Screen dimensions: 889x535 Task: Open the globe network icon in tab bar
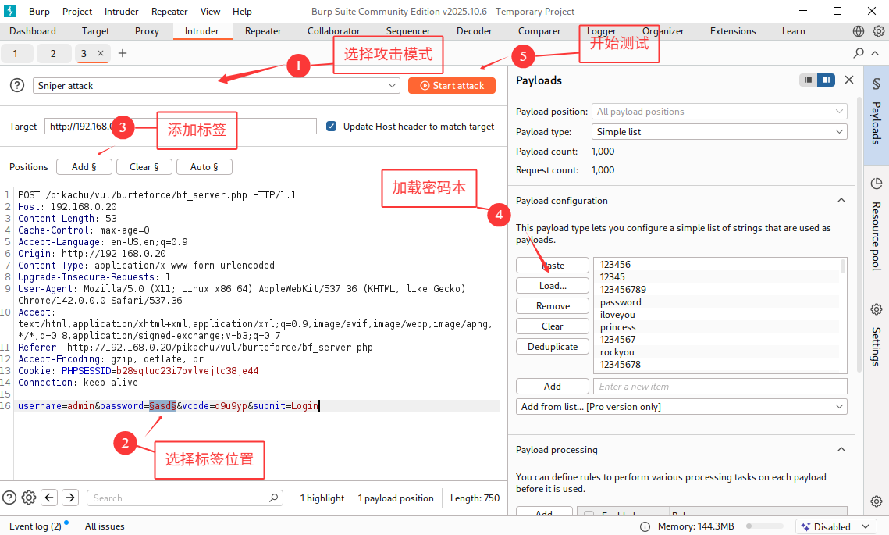pos(859,31)
